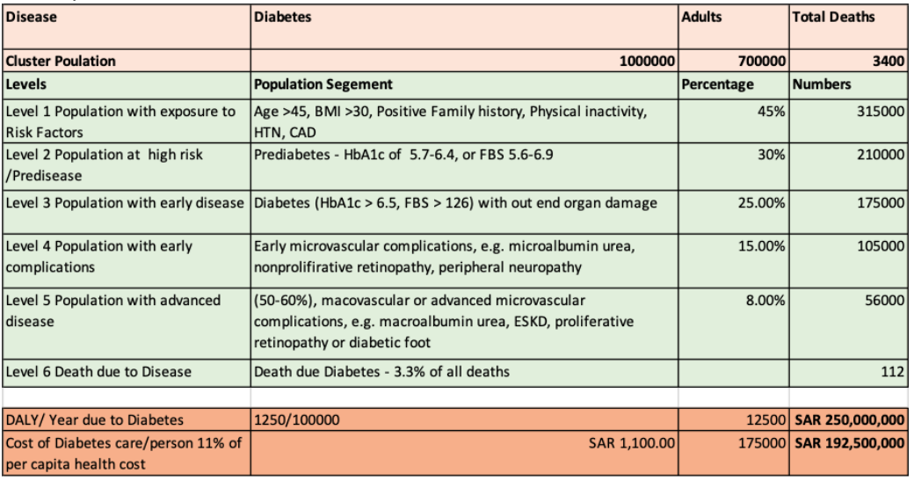
Task: Select the DALY/ Year due to Diabetes cell
Action: click(127, 419)
